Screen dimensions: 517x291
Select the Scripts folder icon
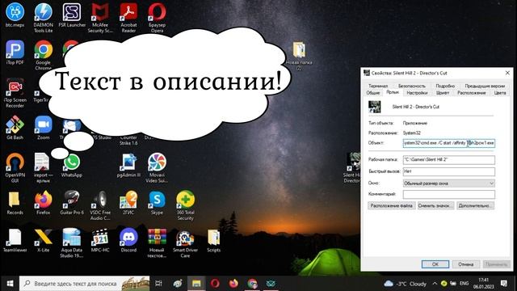coord(213,240)
